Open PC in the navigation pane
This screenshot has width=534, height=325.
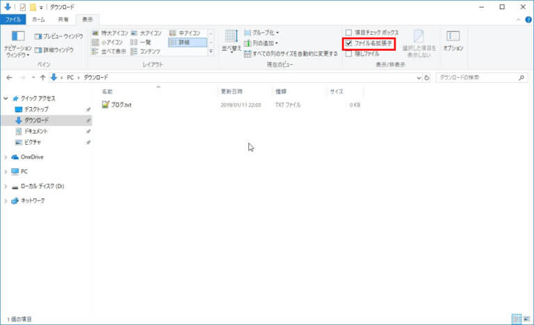24,171
